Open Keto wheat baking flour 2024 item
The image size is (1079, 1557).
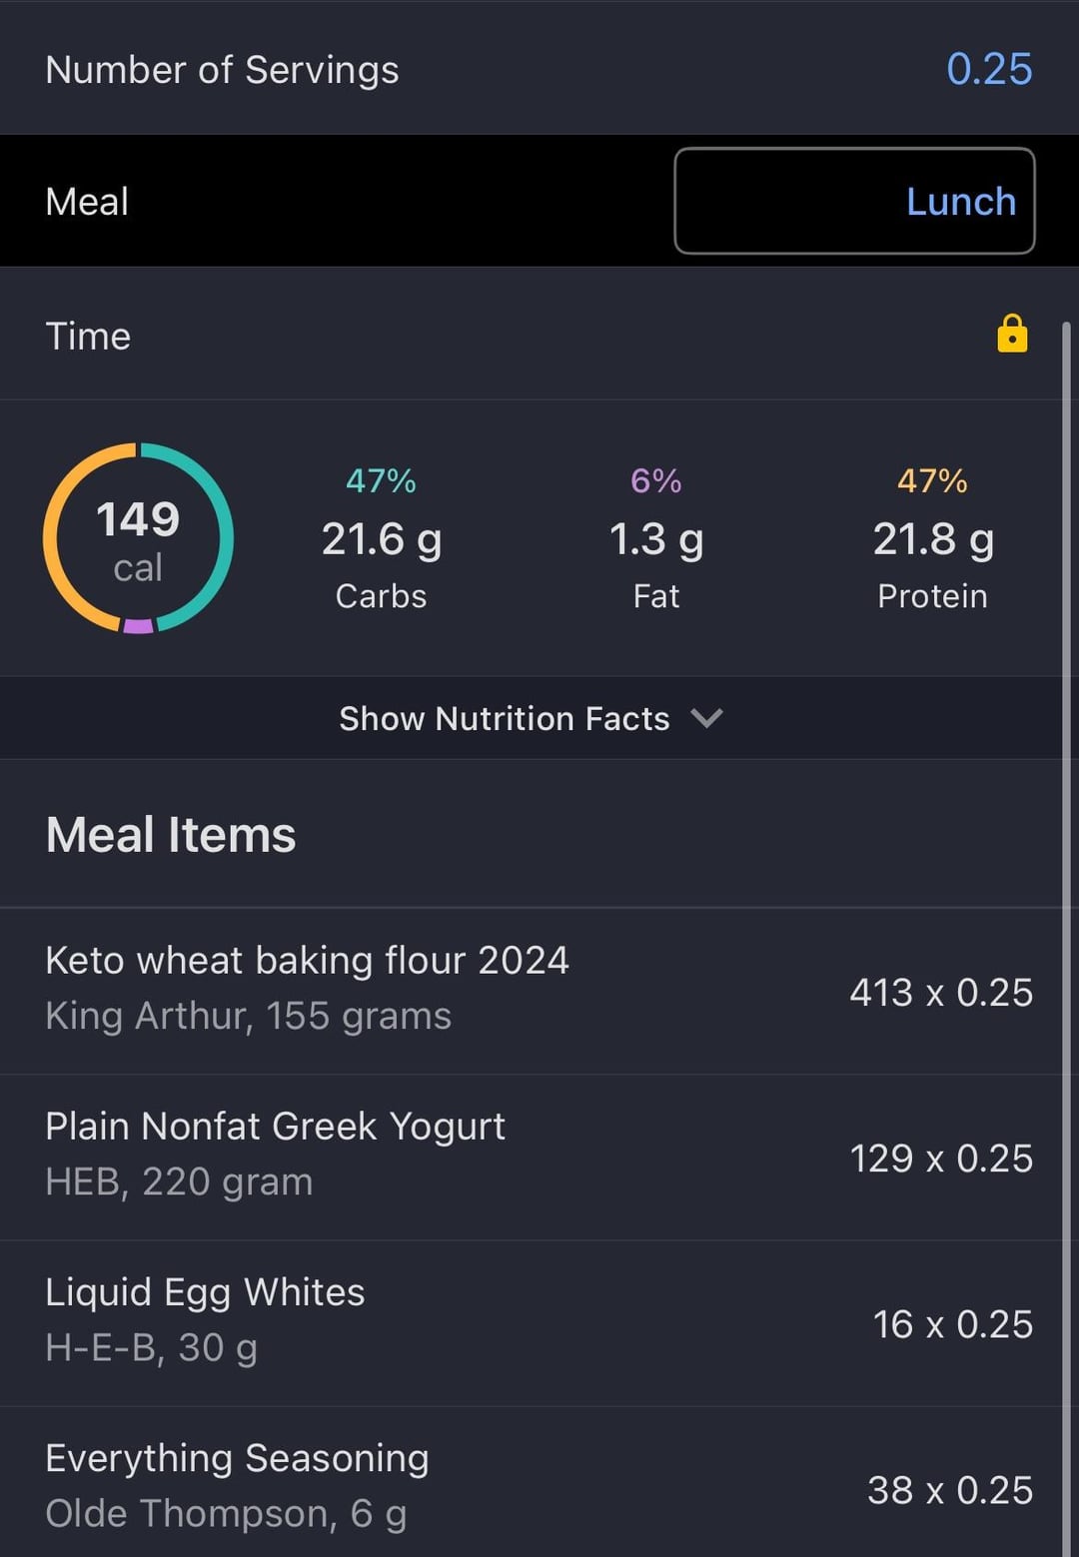point(532,991)
